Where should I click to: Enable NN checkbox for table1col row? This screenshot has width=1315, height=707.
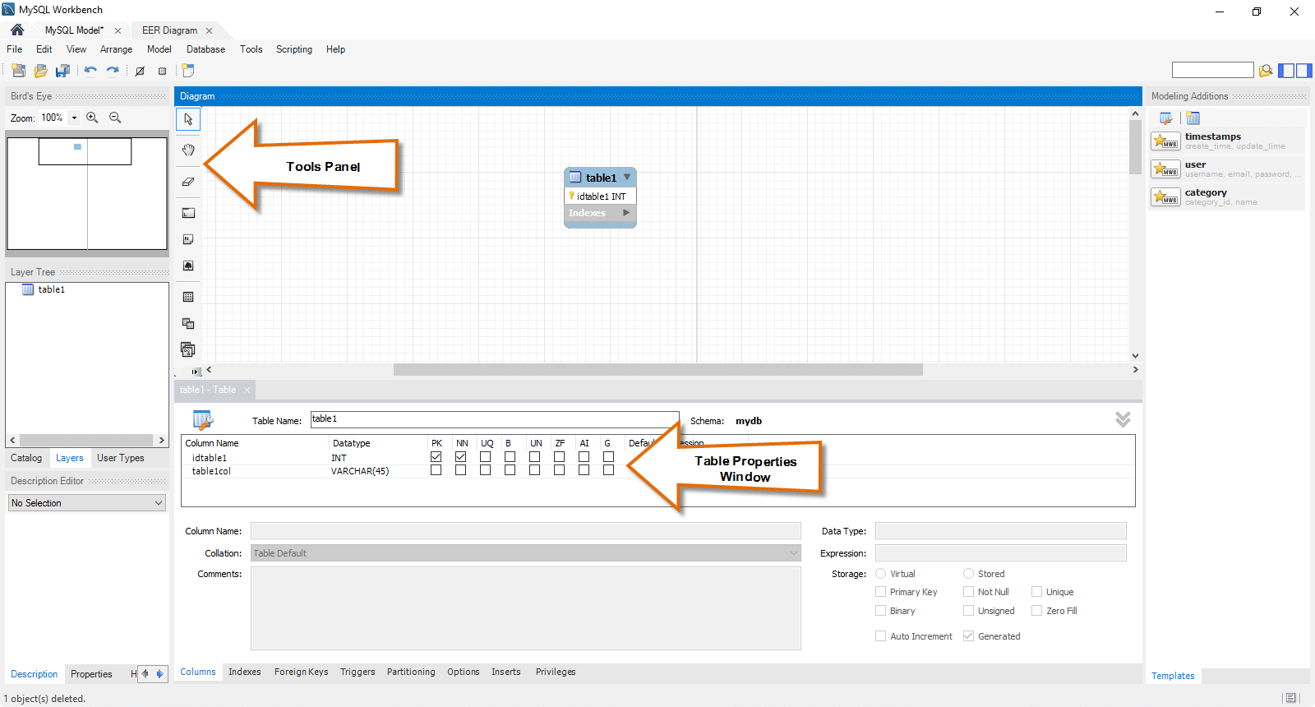(460, 470)
